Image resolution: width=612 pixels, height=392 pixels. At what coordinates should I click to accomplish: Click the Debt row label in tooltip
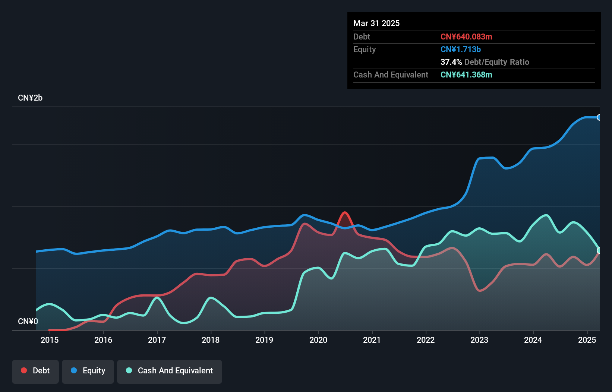[x=362, y=37]
